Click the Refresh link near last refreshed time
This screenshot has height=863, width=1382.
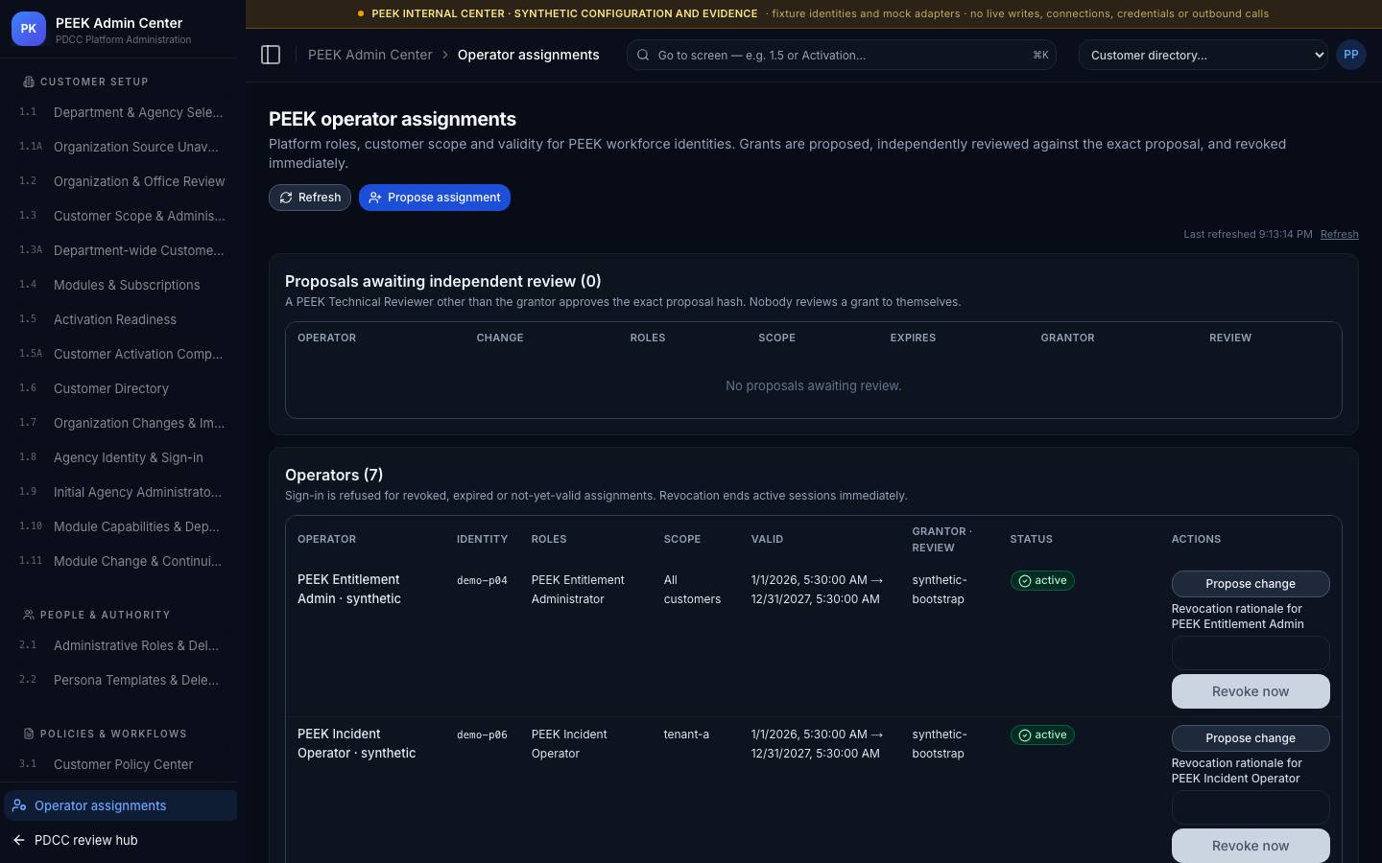(1339, 234)
